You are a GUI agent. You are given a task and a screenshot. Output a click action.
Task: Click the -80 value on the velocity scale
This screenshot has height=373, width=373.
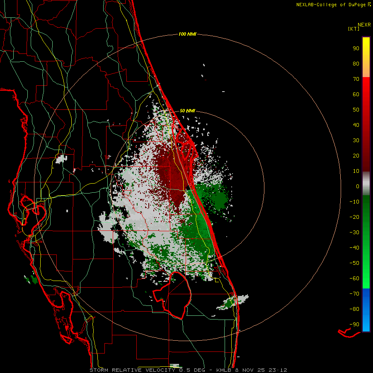354,309
